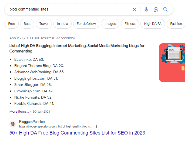The height and width of the screenshot is (141, 185).
Task: Select the Fashion filter chip
Action: 176,24
